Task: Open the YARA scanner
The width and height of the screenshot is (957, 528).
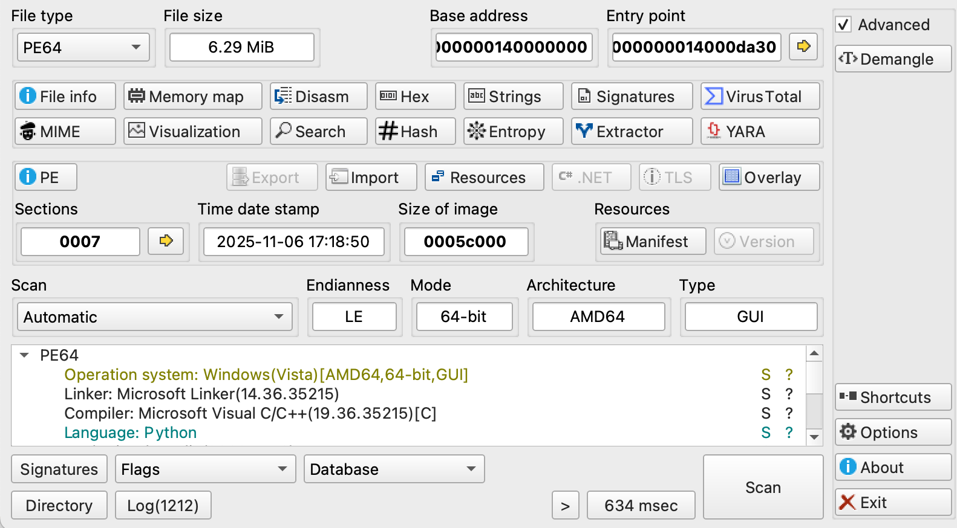Action: (x=760, y=132)
